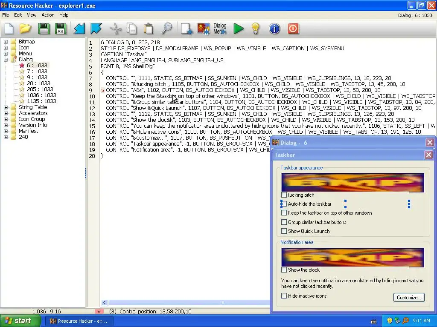Check Show Quick Launch checkbox

284,231
